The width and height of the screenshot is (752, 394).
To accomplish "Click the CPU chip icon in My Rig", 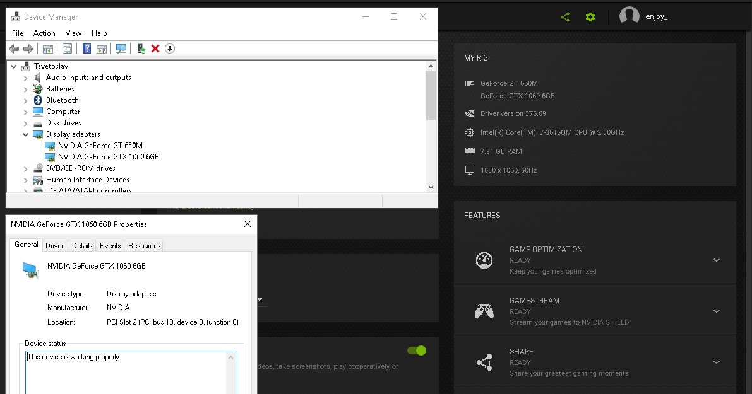I will pyautogui.click(x=470, y=132).
